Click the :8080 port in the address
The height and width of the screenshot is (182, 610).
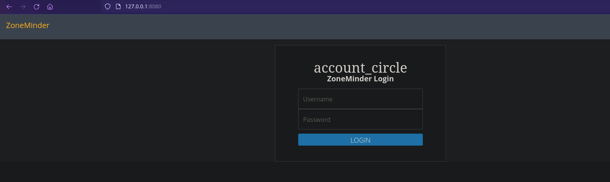(155, 6)
